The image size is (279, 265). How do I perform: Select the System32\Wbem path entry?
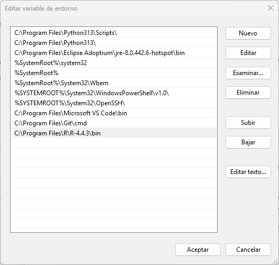(x=114, y=83)
